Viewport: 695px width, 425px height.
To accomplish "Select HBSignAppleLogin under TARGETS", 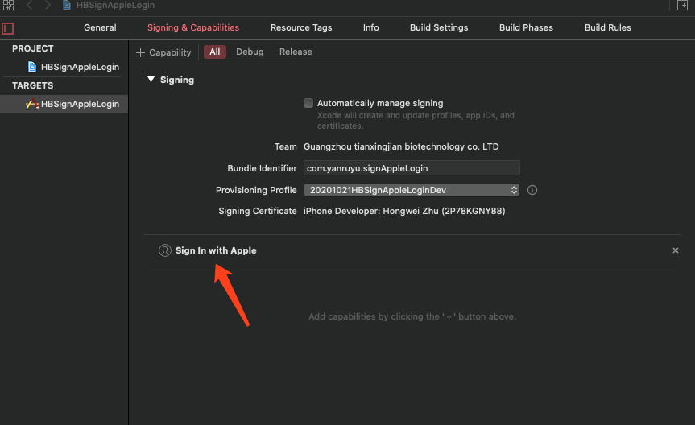I will click(x=80, y=104).
